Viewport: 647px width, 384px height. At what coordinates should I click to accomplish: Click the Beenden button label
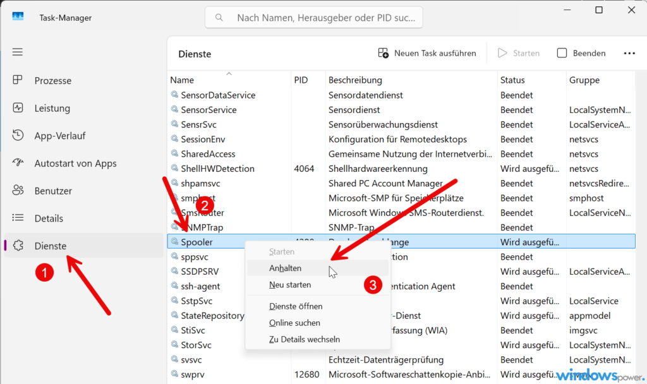point(589,53)
